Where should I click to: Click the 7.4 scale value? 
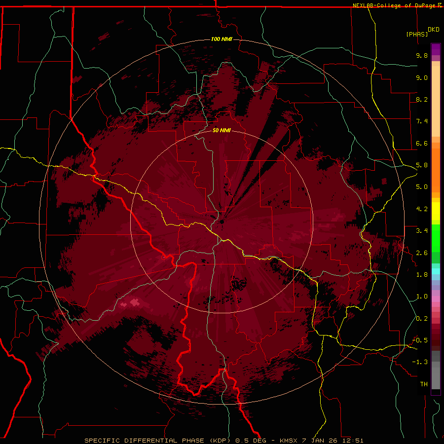pyautogui.click(x=422, y=121)
